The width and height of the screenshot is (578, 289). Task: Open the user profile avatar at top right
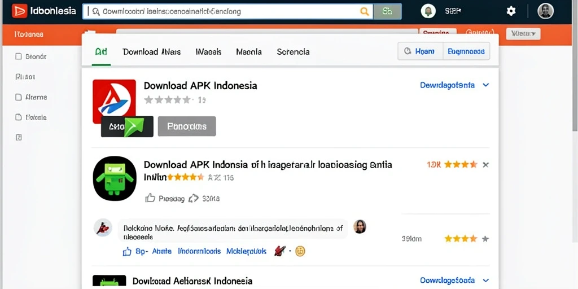(546, 11)
